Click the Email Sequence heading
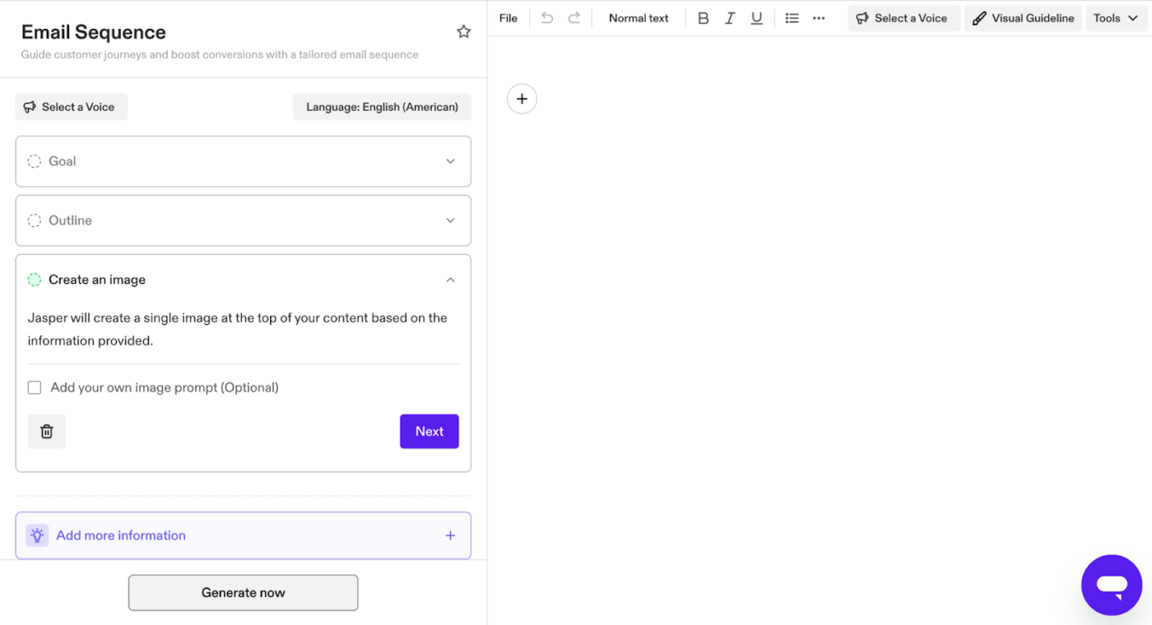The height and width of the screenshot is (625, 1152). 94,32
